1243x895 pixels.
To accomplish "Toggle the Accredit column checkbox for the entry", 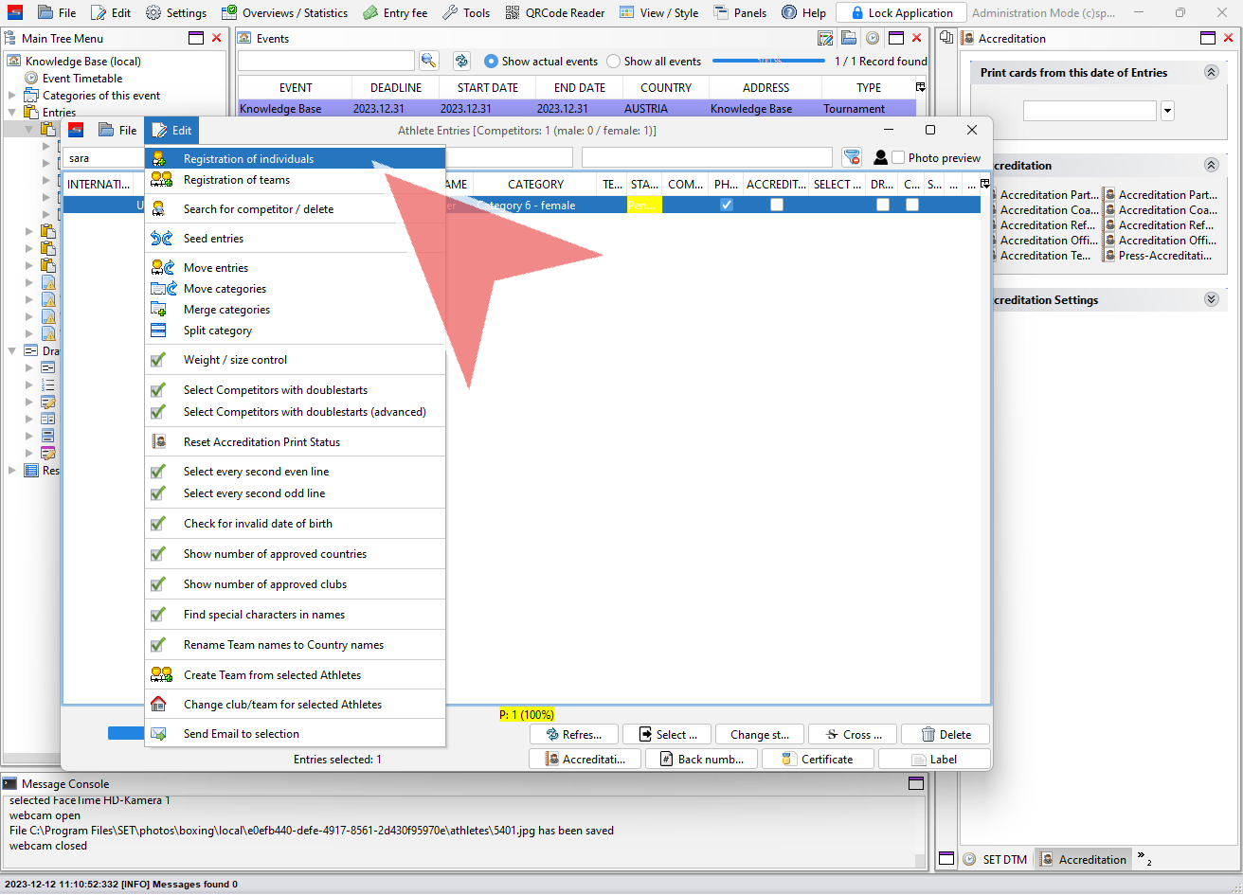I will (x=777, y=205).
